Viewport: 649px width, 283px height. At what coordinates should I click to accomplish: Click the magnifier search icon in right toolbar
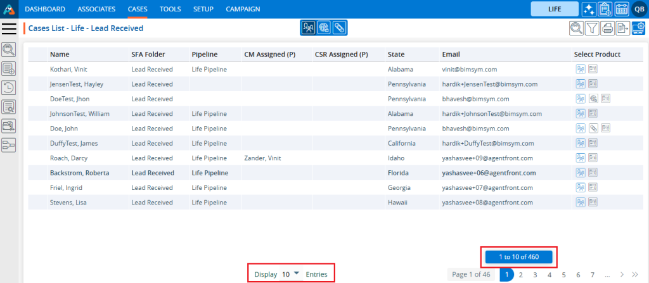576,28
